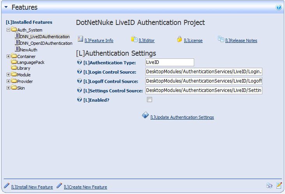Click help icon beside Settings Control Source
Image resolution: width=285 pixels, height=194 pixels.
(80, 90)
